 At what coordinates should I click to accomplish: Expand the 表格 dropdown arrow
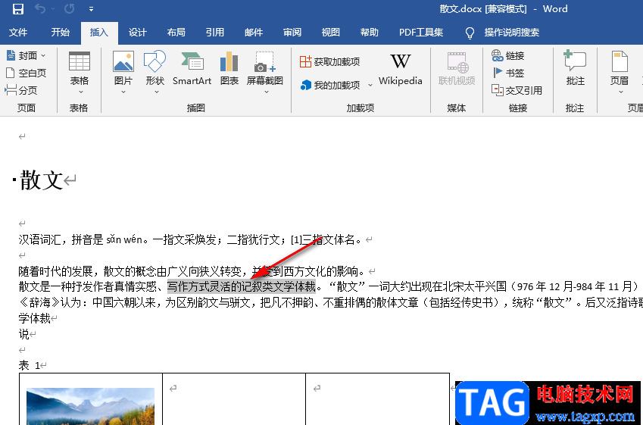click(80, 92)
